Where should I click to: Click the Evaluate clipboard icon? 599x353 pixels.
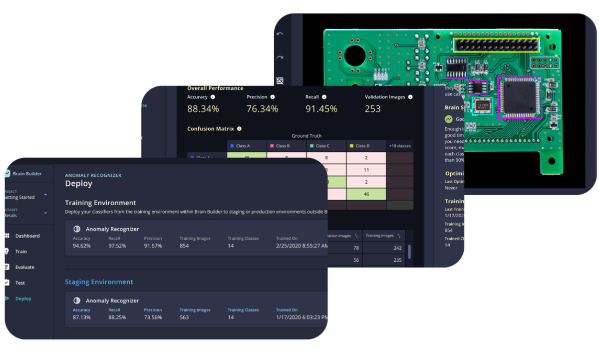coord(6,267)
